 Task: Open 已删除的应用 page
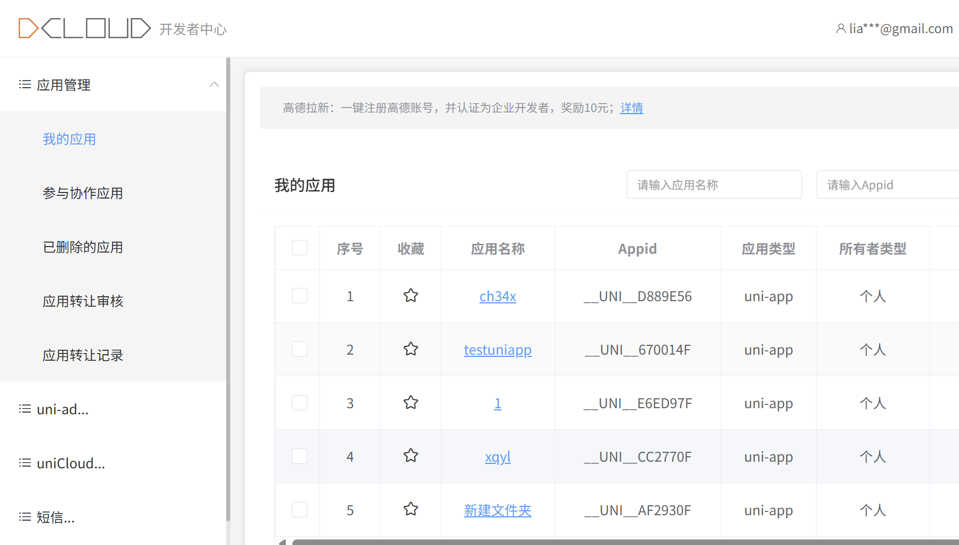click(x=83, y=247)
